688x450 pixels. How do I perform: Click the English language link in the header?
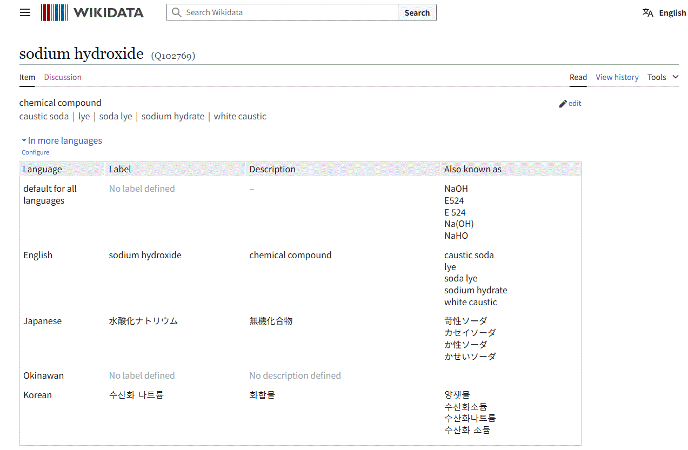coord(673,12)
